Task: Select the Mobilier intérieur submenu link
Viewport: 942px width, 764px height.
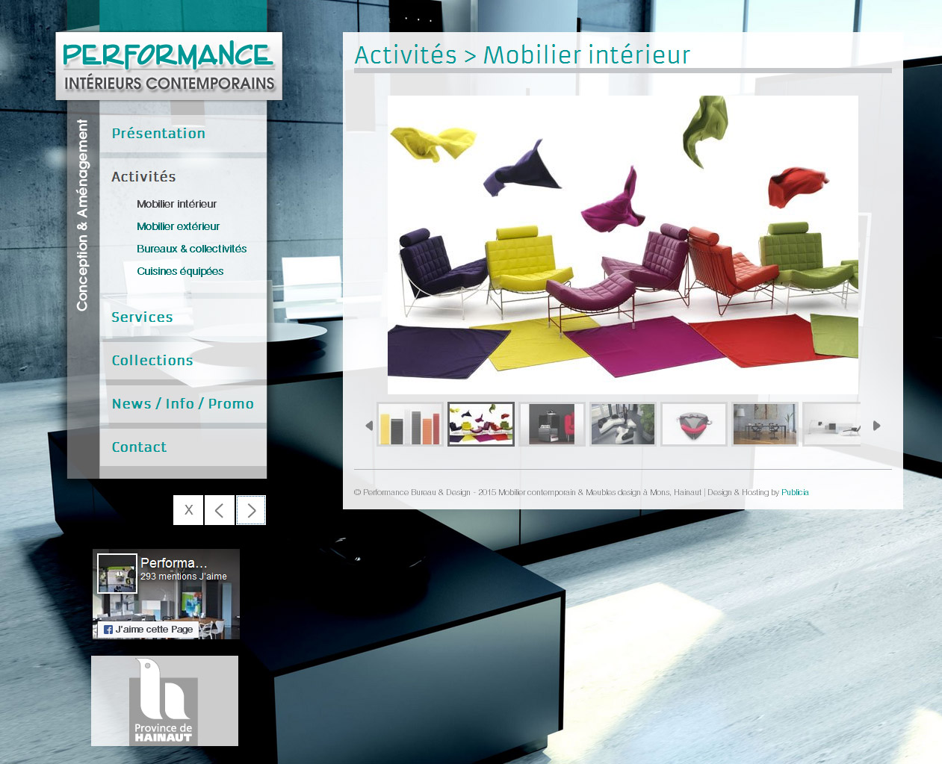Action: click(x=176, y=204)
